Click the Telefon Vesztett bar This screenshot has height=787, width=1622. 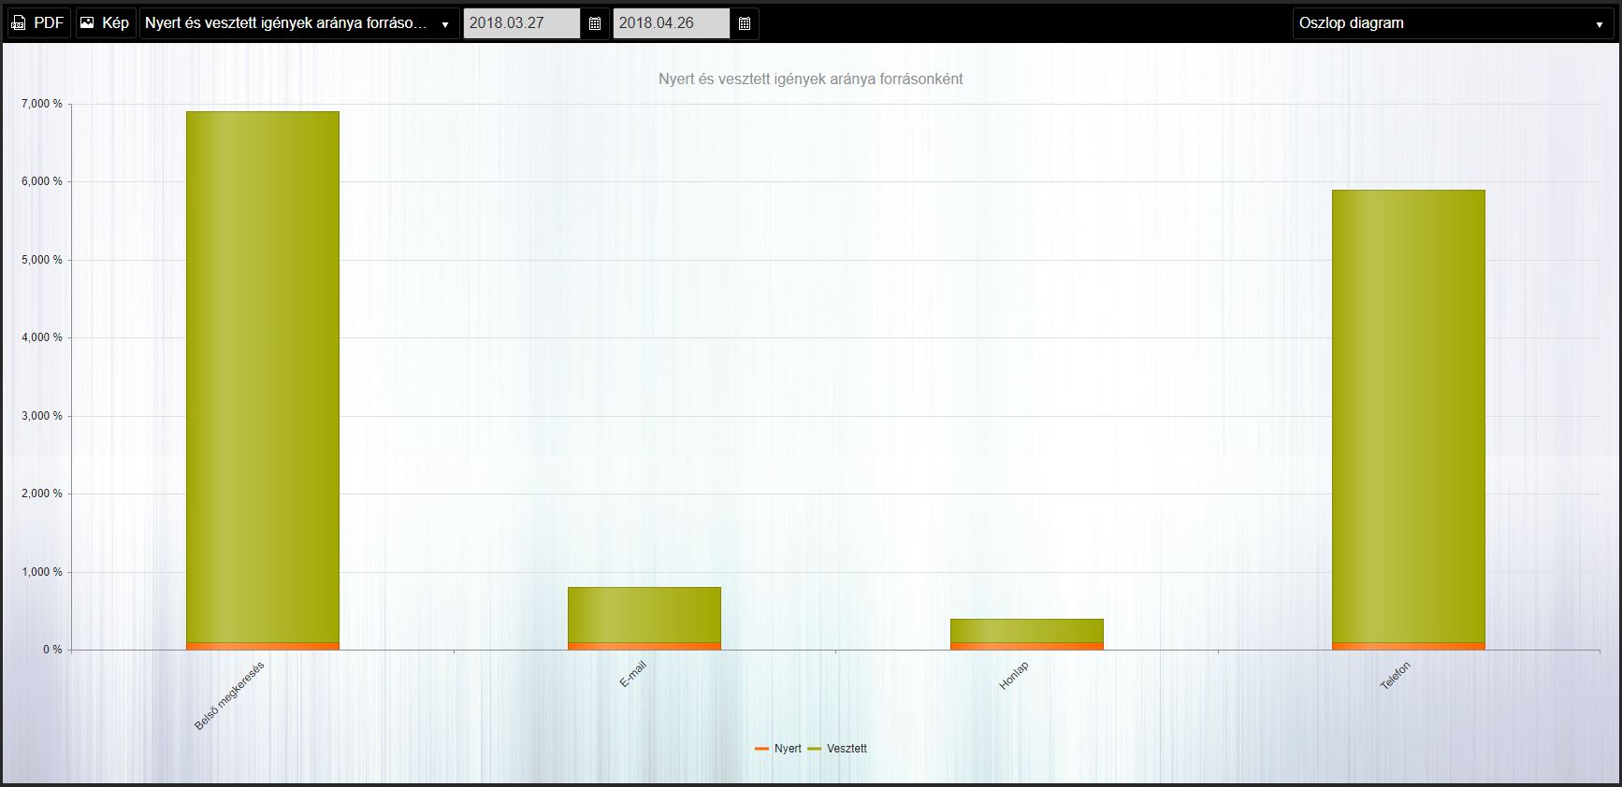1409,416
